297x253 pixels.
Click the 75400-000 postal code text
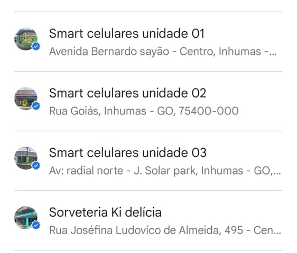click(x=209, y=111)
